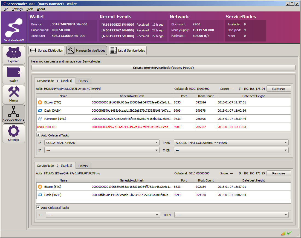Click Create new ServiceNode (opens Popup)
The width and height of the screenshot is (301, 238).
[163, 68]
